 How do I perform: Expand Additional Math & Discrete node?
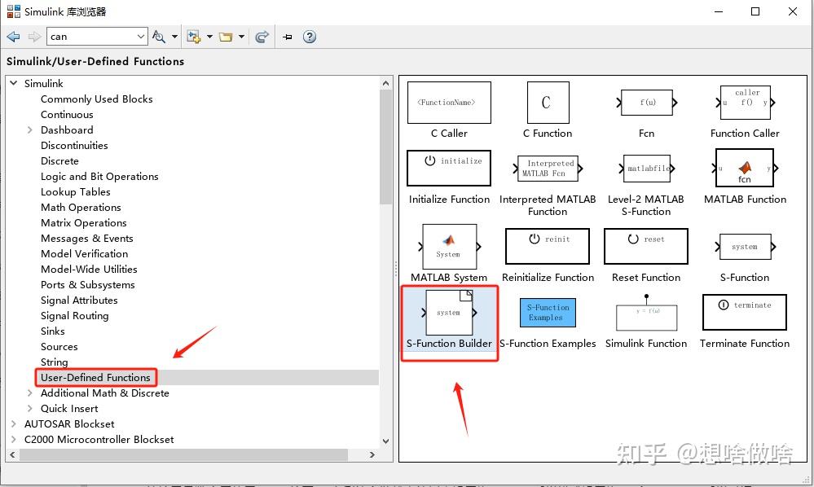[29, 393]
